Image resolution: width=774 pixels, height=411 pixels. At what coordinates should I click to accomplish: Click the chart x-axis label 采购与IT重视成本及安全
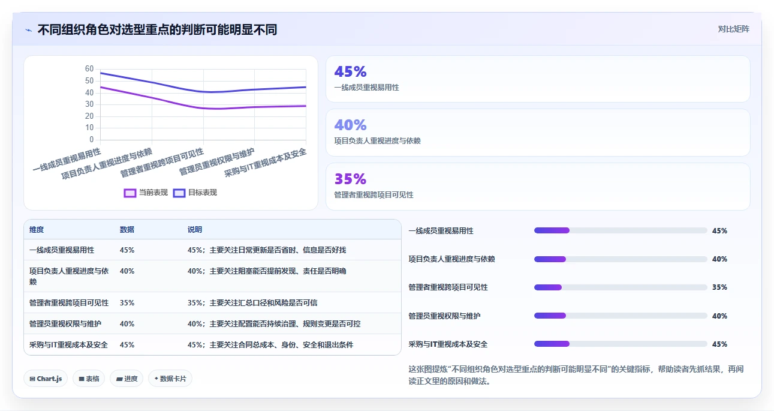pyautogui.click(x=266, y=163)
